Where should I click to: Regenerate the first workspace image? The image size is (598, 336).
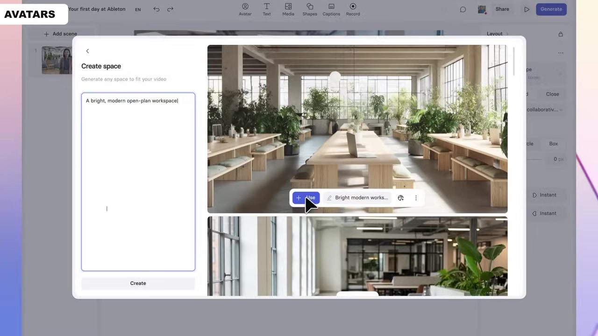(x=400, y=198)
